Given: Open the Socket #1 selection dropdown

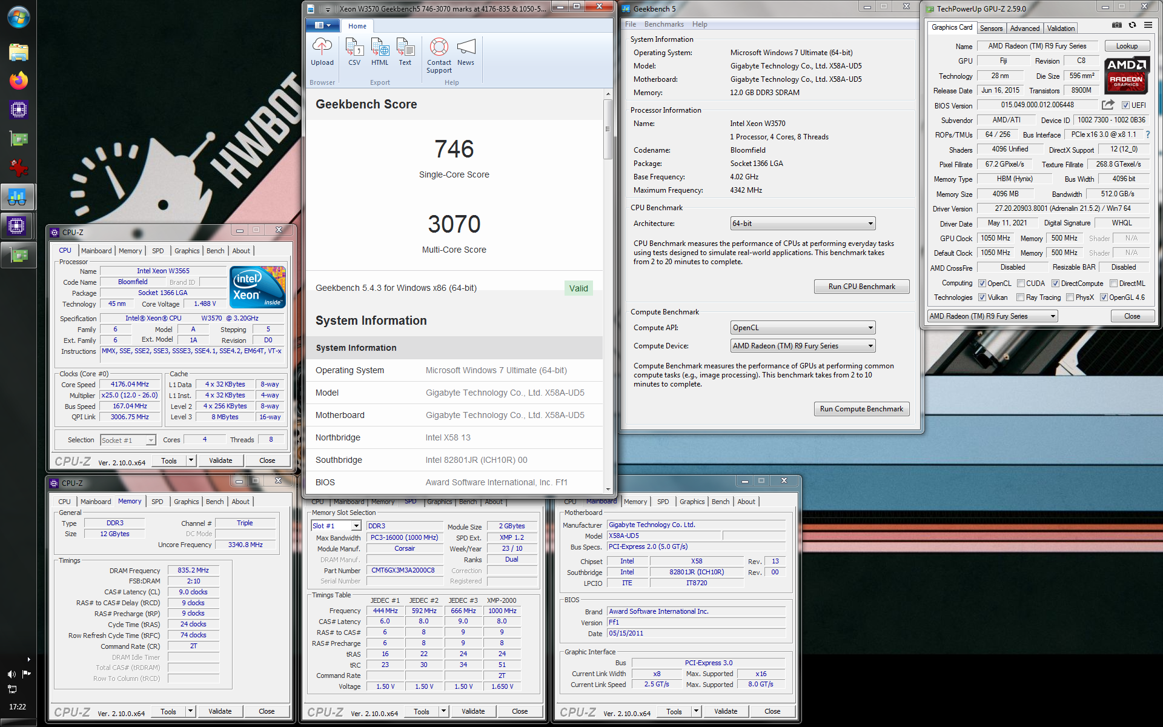Looking at the screenshot, I should (128, 440).
